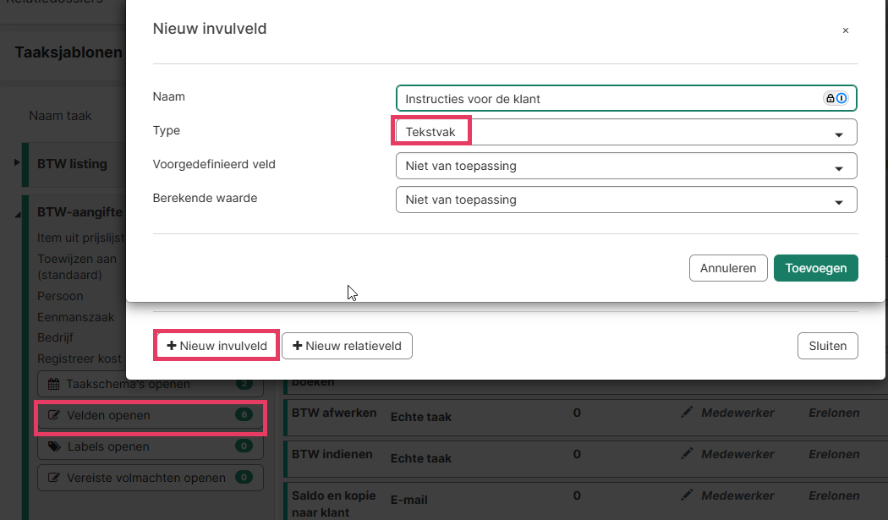Click Medewerker in BTW indienen row
This screenshot has width=888, height=520.
pos(738,454)
